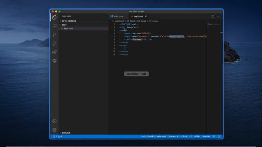Viewport: 262px width, 147px height.
Task: Click LF end of line setting
Action: 190,136
